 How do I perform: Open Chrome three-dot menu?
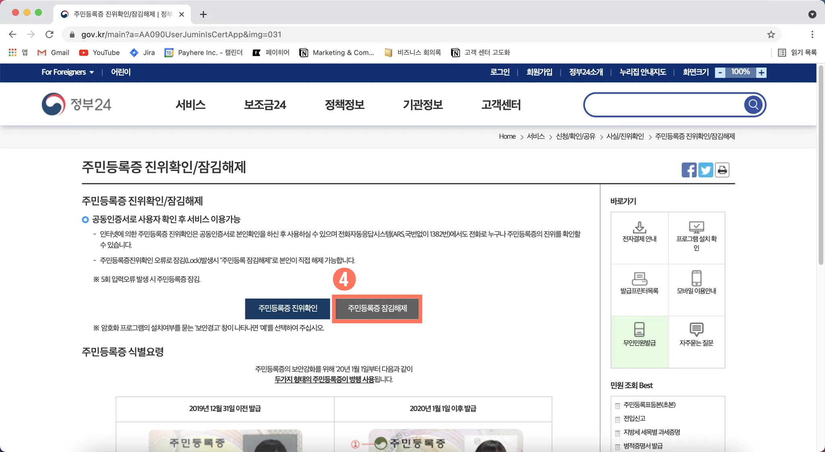(x=812, y=35)
